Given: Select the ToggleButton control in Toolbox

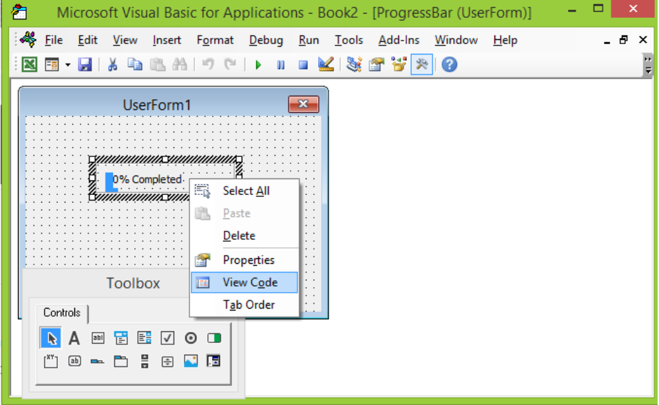Looking at the screenshot, I should click(214, 337).
